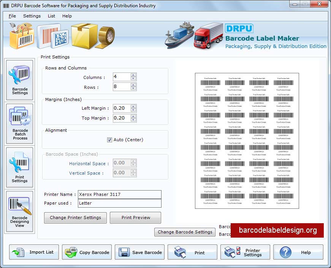
Task: Increase the Left Margin value
Action: [x=133, y=107]
